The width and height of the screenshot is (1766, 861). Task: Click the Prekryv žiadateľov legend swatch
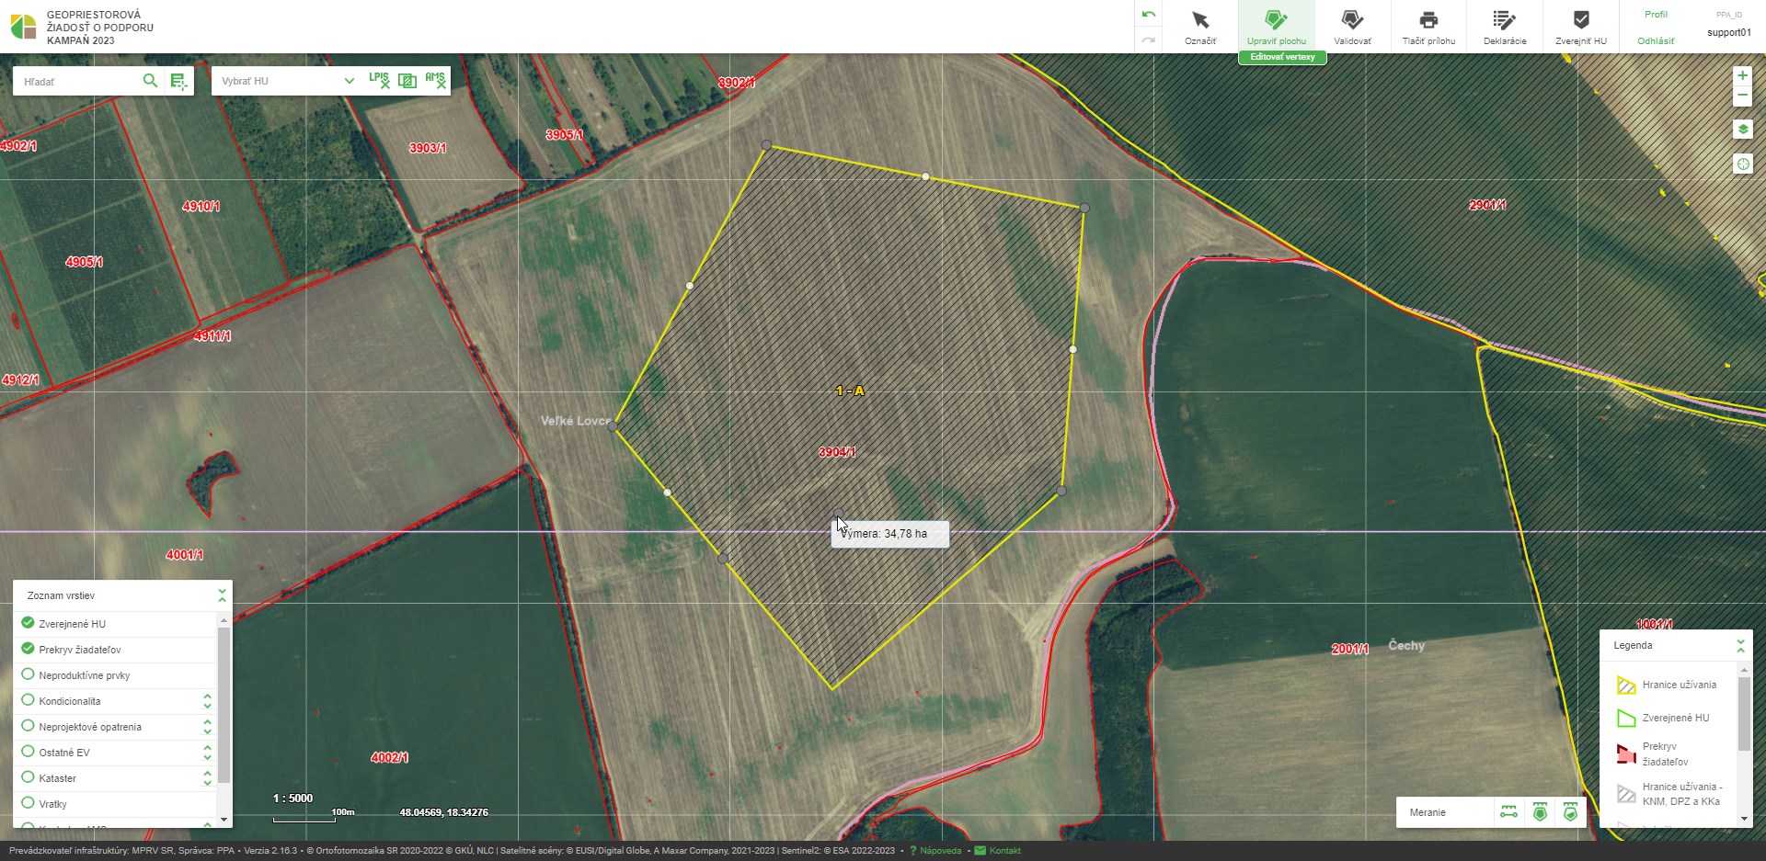1626,754
